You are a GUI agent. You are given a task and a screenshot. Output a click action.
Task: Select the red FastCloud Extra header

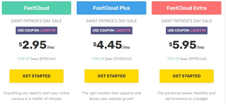click(x=186, y=8)
